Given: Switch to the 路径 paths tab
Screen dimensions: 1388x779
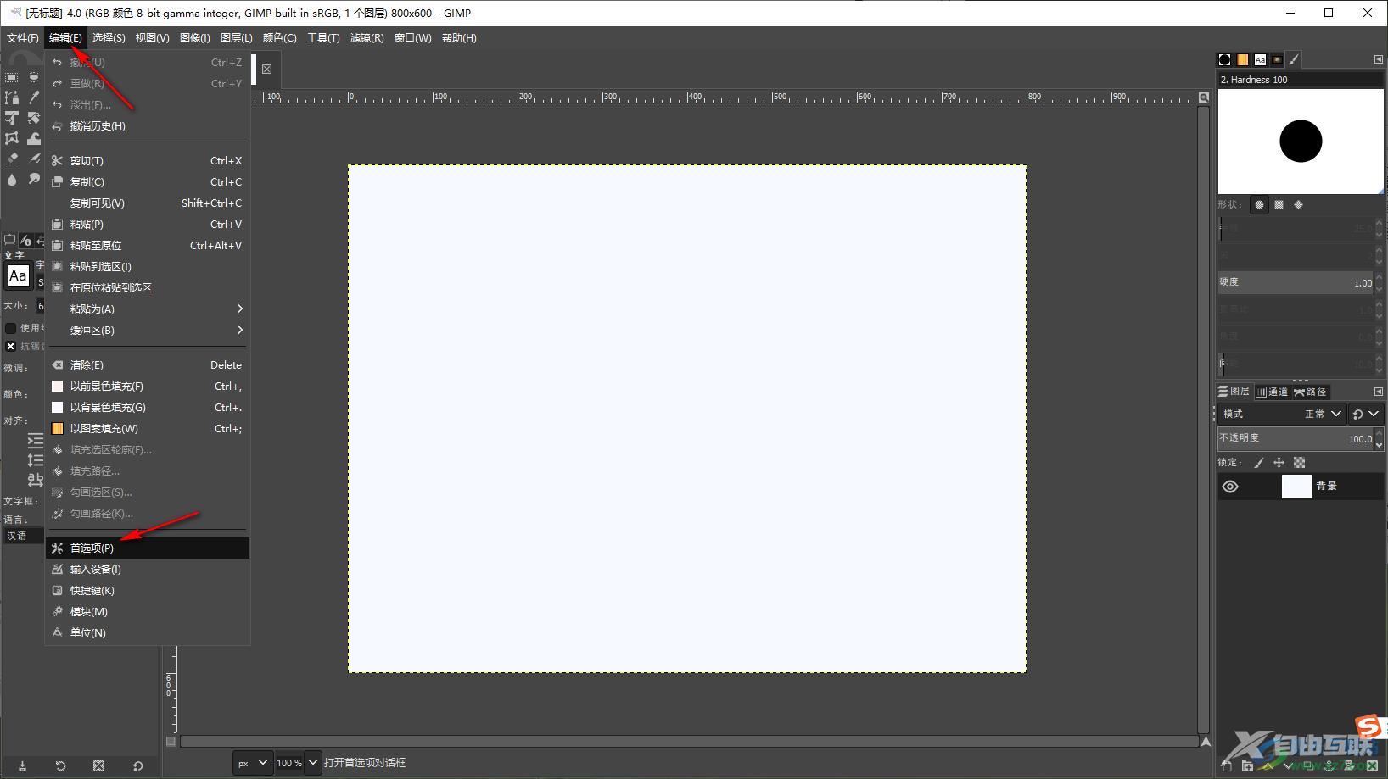Looking at the screenshot, I should click(x=1310, y=392).
